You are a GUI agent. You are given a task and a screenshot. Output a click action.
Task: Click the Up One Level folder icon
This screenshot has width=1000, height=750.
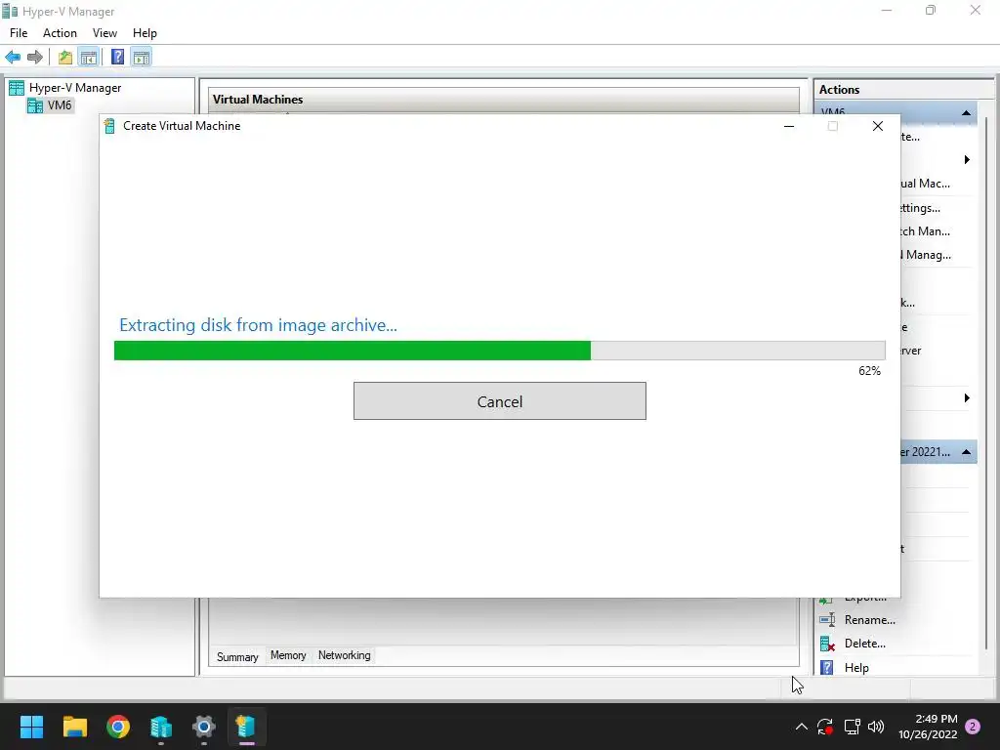coord(65,58)
